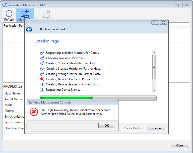Click checkmark beside Creating Storage Device on Partner Host
193x153 pixels.
click(42, 74)
